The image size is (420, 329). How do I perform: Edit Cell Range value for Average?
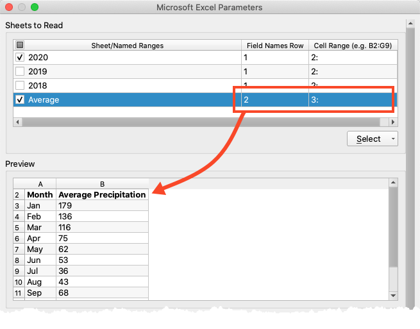[352, 100]
